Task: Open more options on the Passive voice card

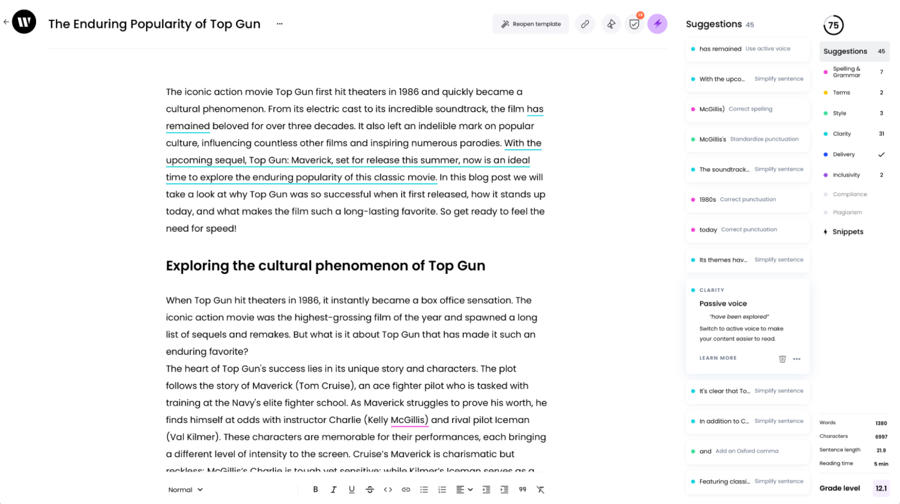Action: 797,359
